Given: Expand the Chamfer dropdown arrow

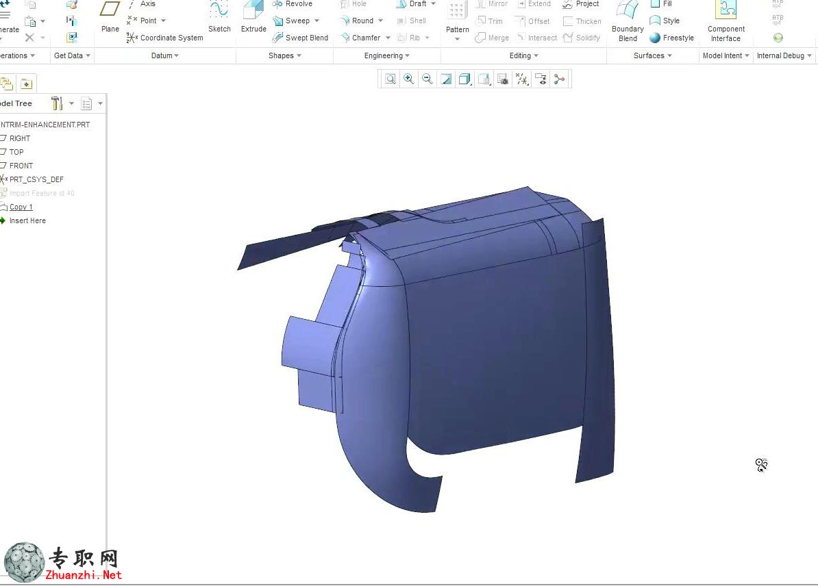Looking at the screenshot, I should click(388, 38).
